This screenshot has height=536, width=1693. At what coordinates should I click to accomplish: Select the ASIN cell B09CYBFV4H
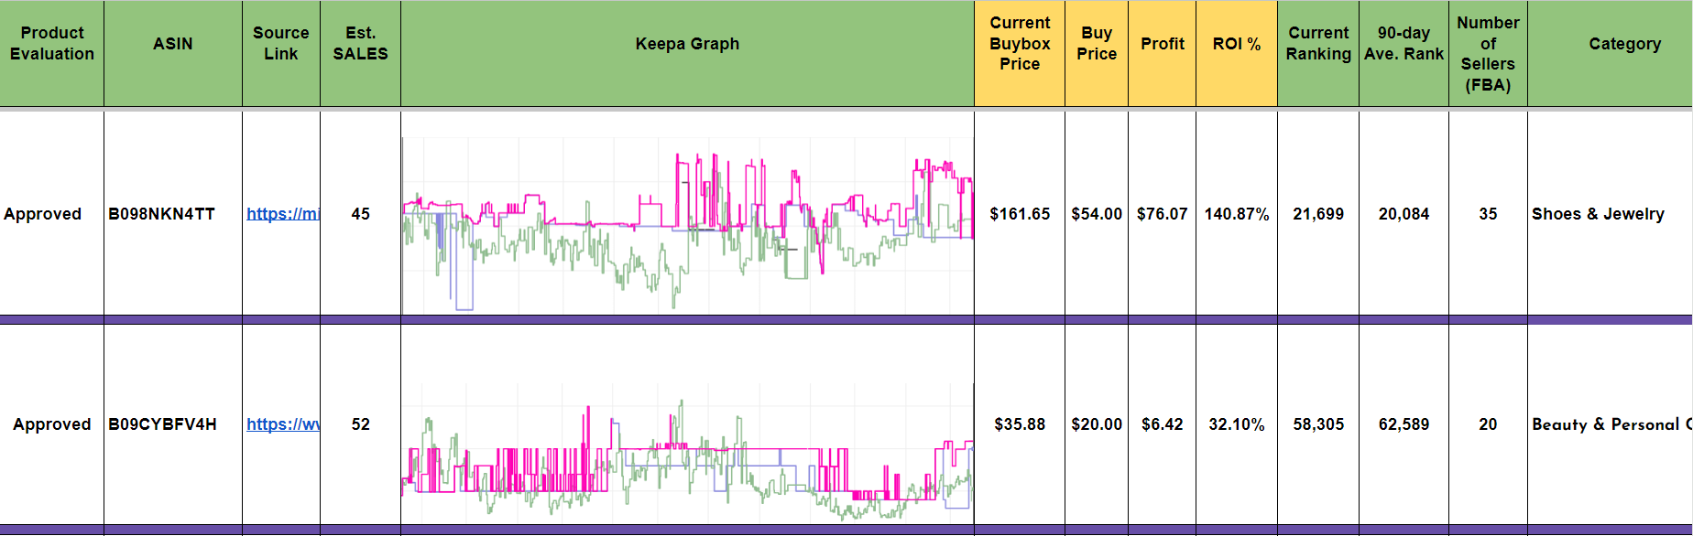tap(163, 424)
